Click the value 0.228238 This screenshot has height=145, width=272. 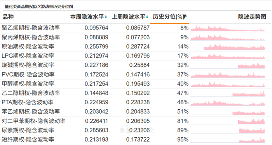pos(138,102)
